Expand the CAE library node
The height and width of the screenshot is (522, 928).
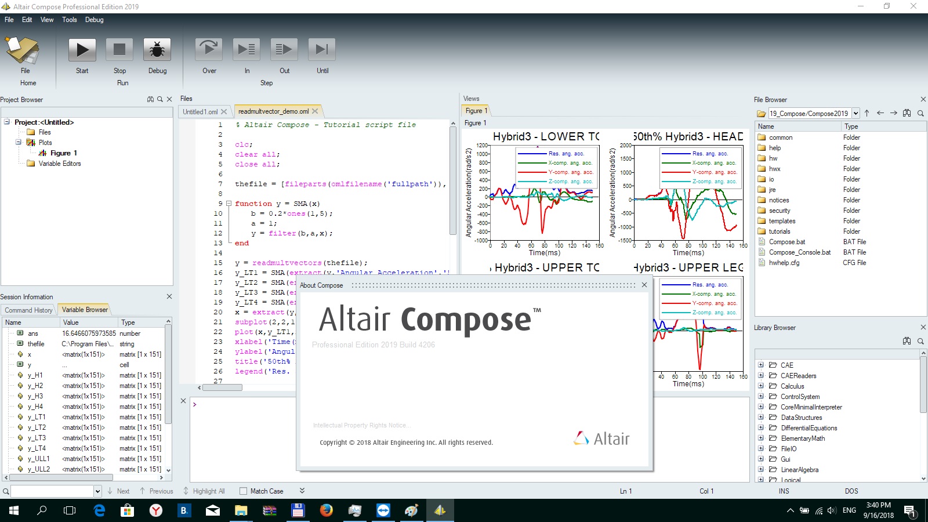point(761,365)
